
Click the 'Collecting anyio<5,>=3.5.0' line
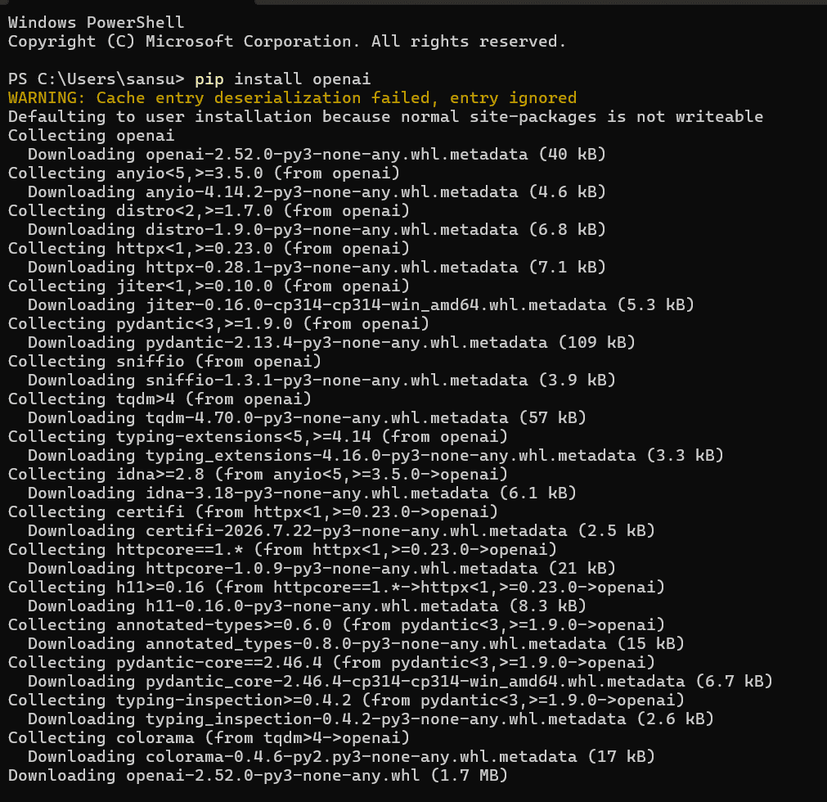(205, 173)
